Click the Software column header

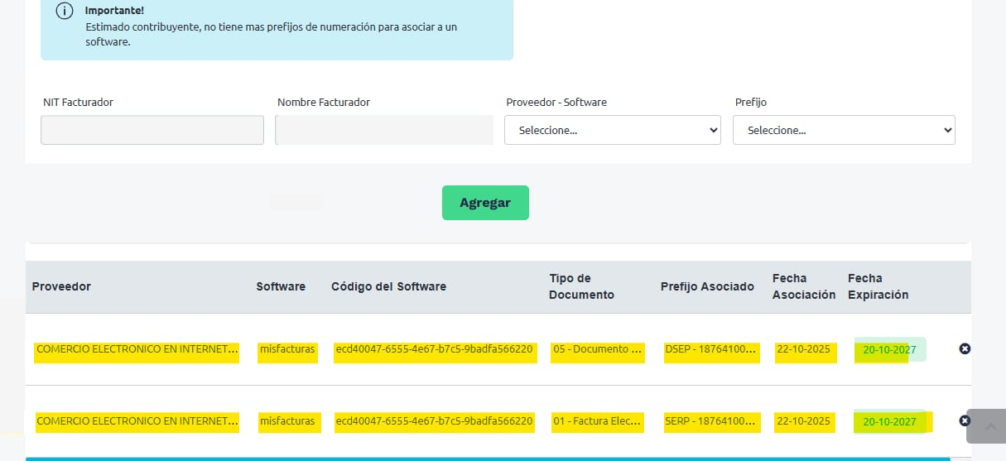[281, 286]
